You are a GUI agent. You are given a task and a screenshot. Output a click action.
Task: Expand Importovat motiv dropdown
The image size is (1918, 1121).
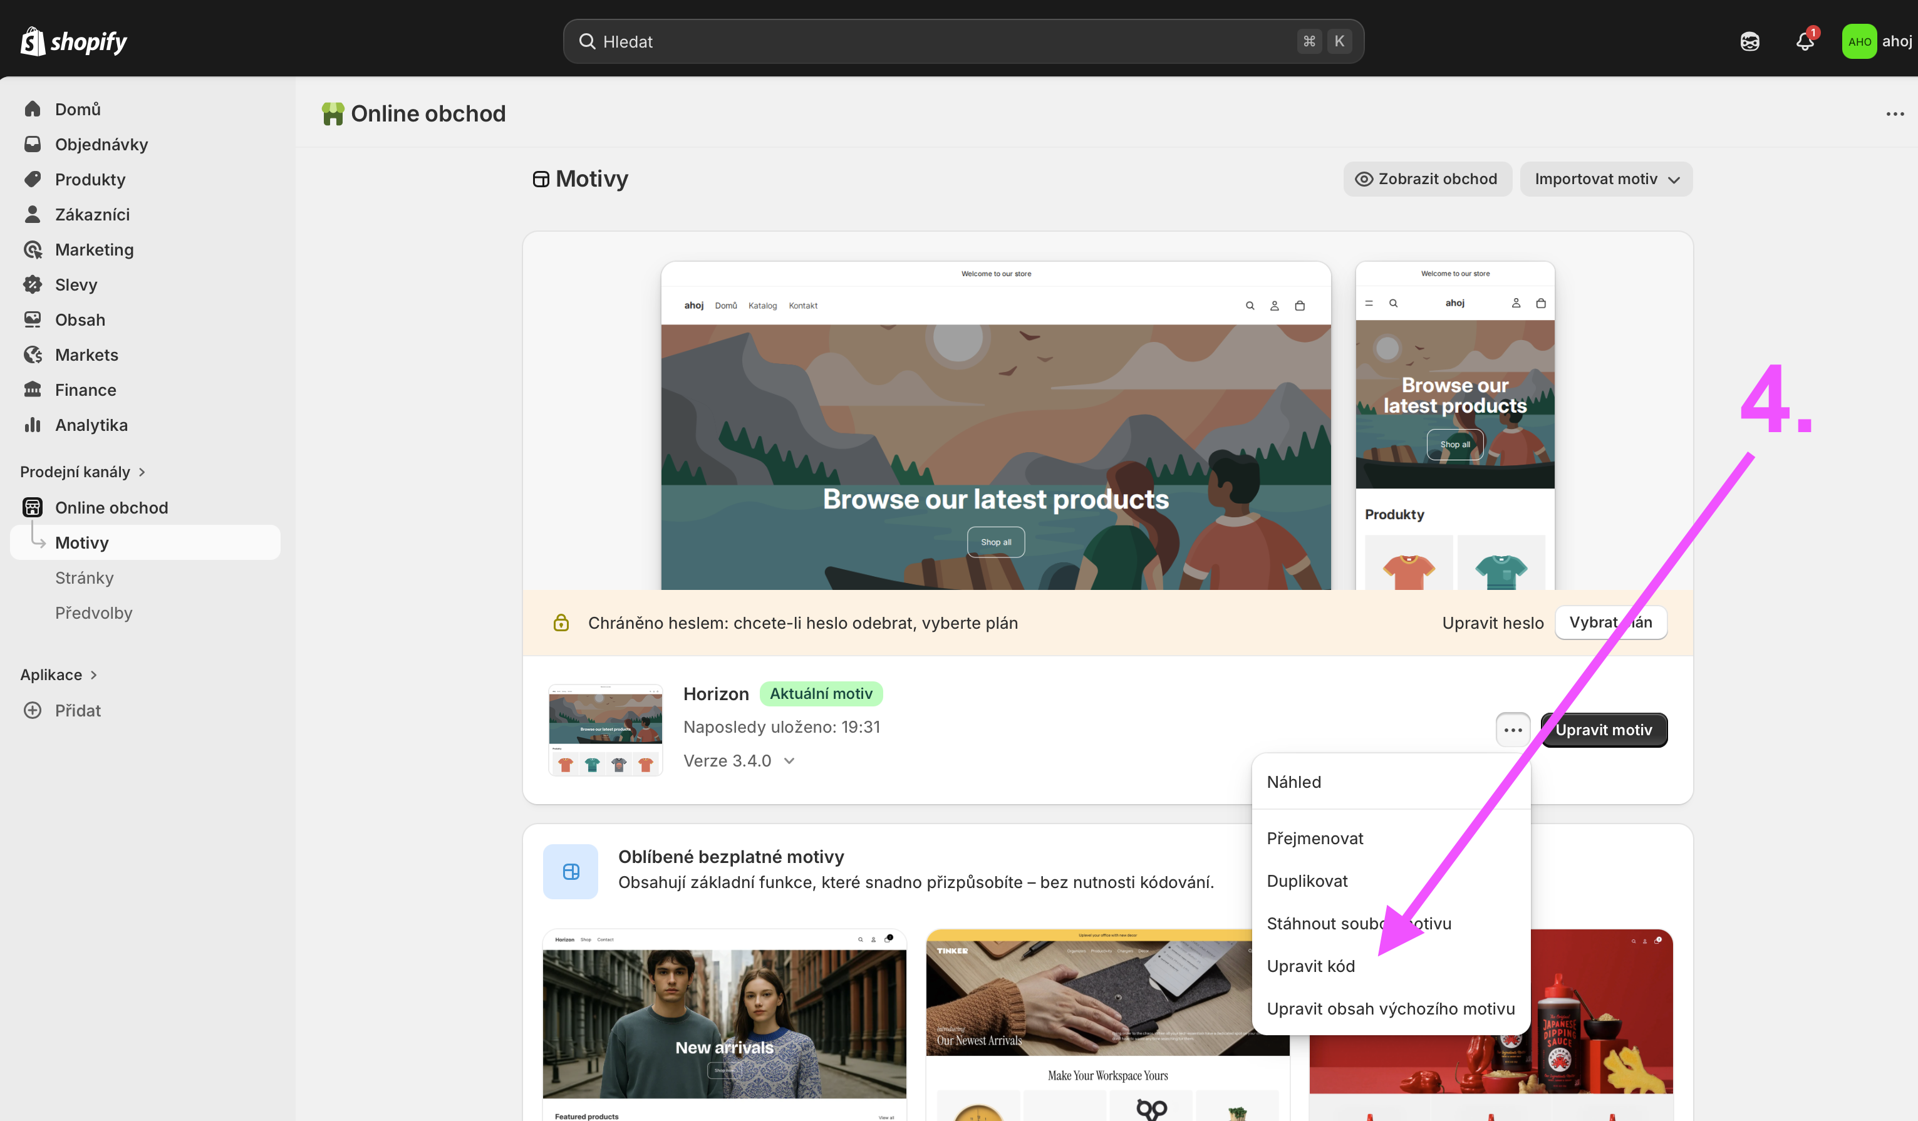1606,179
